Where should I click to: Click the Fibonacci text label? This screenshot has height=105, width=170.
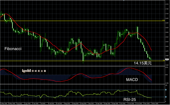point(13,49)
